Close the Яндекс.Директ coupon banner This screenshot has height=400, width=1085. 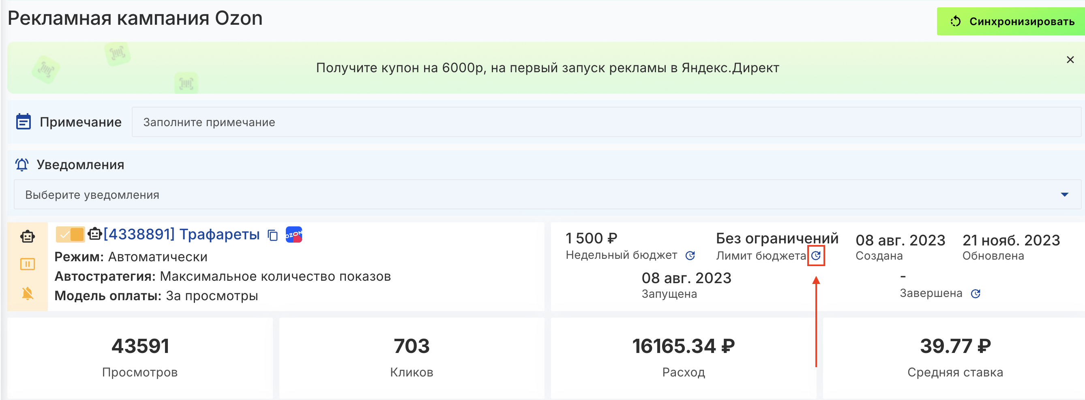1070,60
